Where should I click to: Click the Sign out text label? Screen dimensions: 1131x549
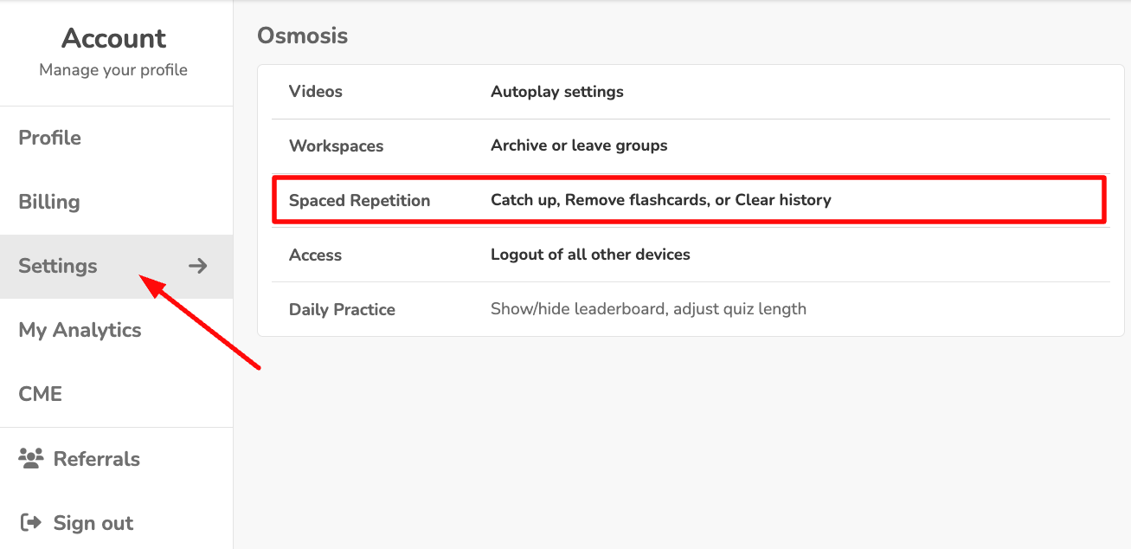(x=93, y=523)
